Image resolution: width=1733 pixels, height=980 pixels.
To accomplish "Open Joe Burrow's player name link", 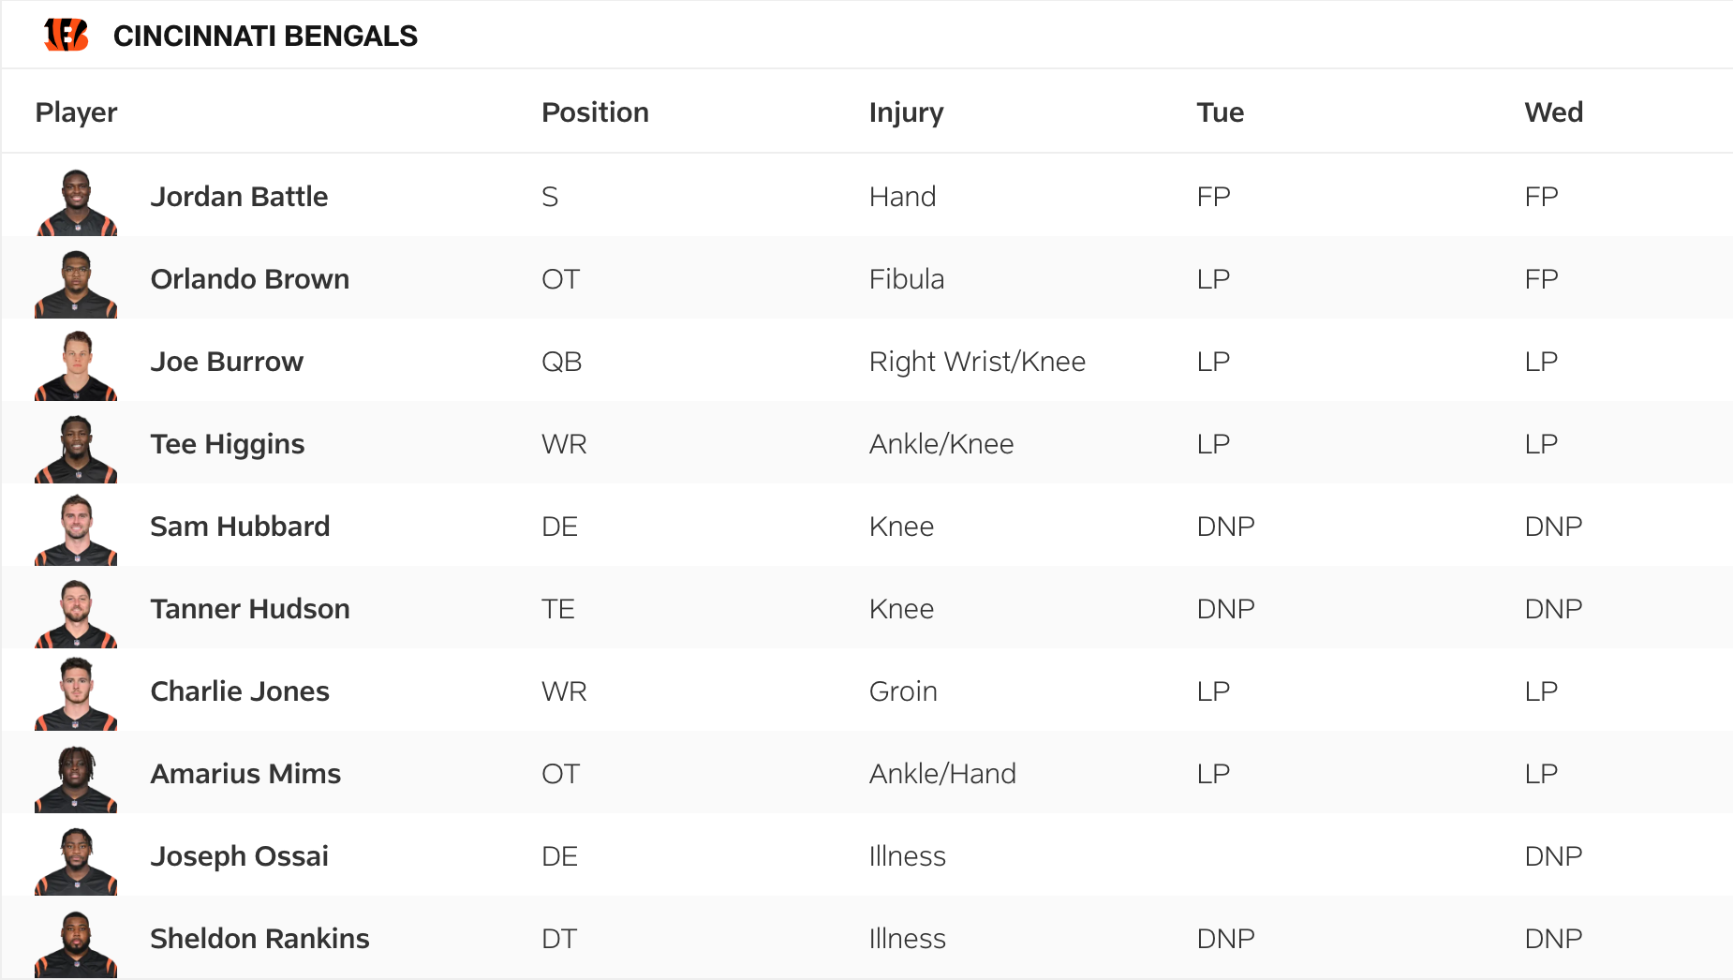I will (x=227, y=362).
